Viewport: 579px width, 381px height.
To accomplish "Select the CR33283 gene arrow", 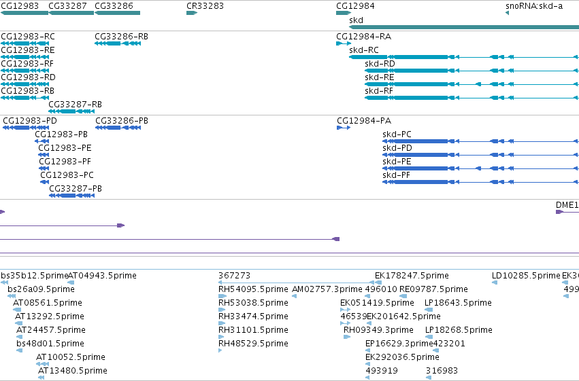I will pos(192,13).
